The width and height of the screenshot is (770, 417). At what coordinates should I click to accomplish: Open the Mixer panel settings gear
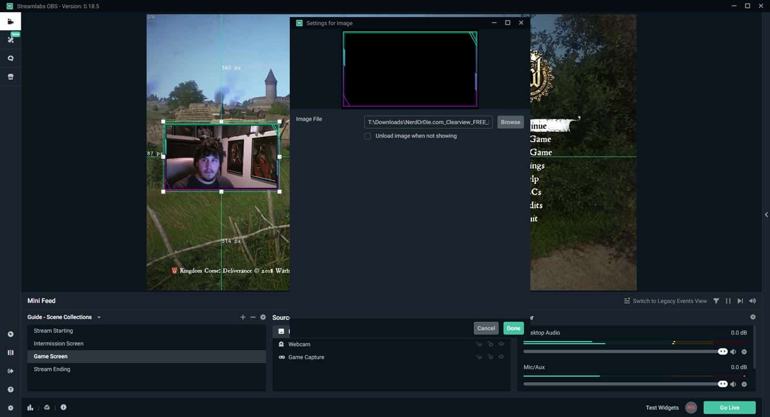pos(753,317)
